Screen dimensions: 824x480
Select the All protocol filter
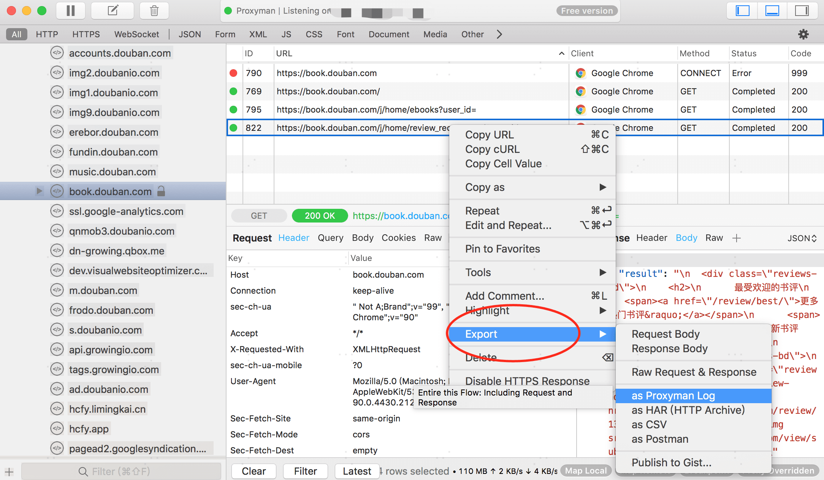click(x=17, y=34)
